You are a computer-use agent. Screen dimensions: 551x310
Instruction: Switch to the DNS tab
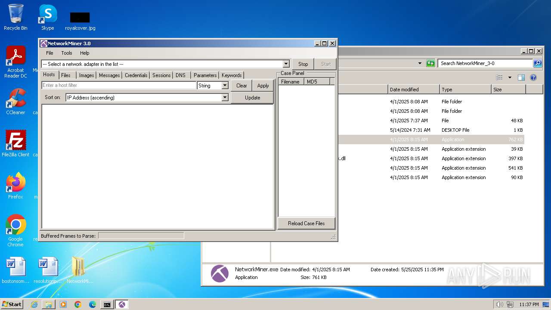(x=181, y=75)
